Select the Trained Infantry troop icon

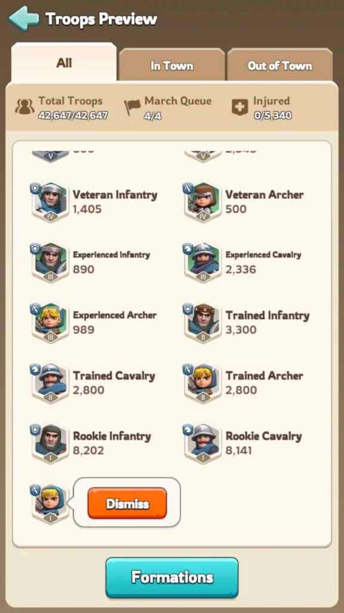tap(202, 323)
